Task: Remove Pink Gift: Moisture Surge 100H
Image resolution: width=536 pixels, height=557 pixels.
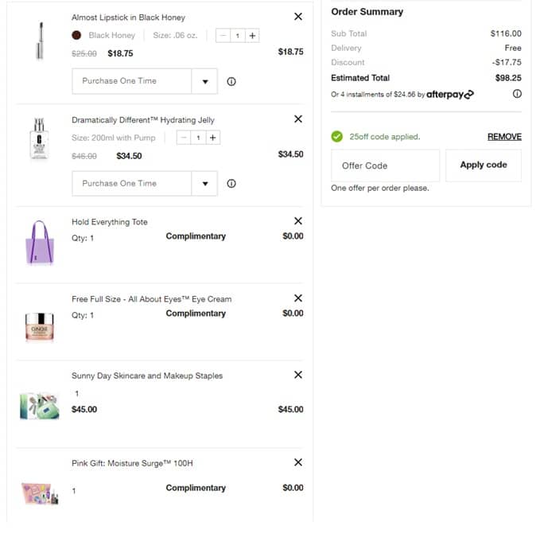Action: 298,462
